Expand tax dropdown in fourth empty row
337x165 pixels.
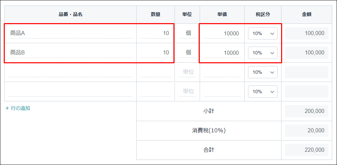[x=263, y=92]
